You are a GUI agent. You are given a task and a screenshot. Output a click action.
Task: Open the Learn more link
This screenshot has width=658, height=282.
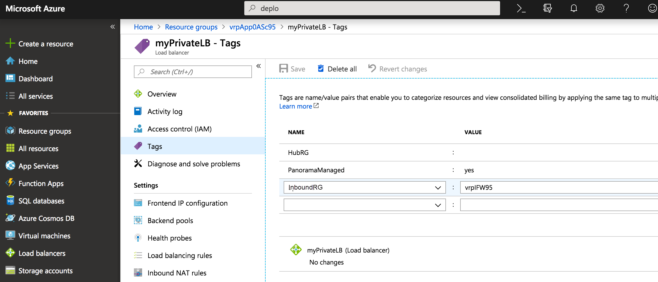click(x=296, y=106)
